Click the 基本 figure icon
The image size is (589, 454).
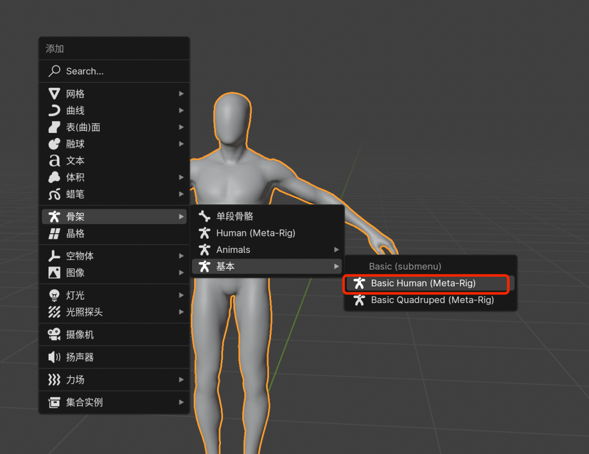point(205,267)
